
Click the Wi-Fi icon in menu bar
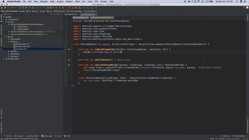tap(198, 2)
